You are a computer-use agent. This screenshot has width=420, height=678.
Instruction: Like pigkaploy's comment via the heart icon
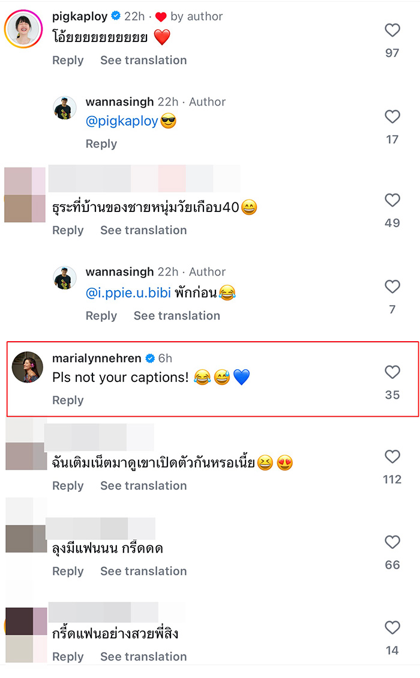tap(392, 30)
